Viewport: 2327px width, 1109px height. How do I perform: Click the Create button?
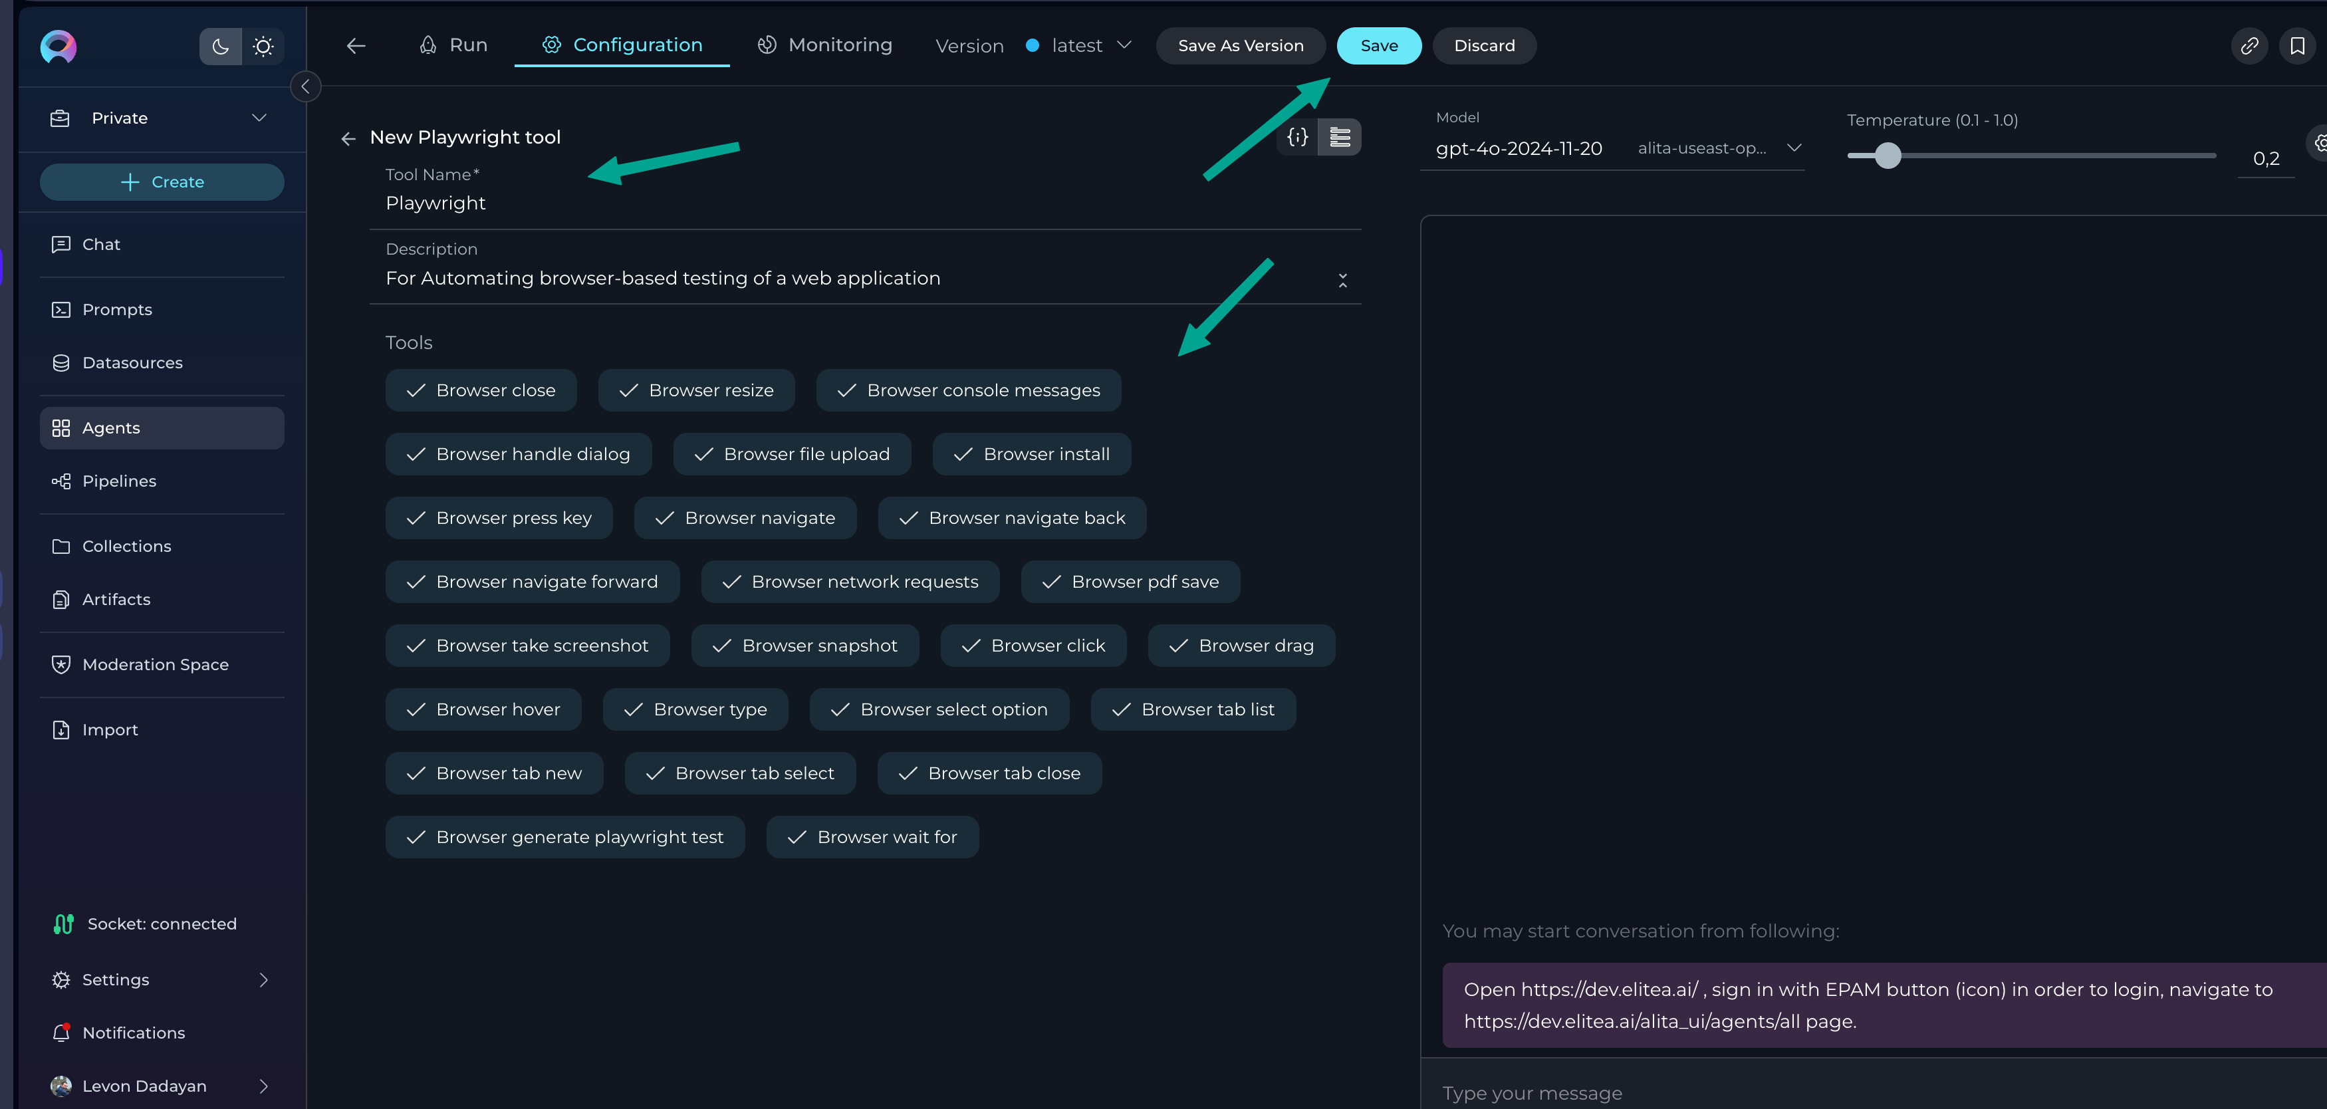pos(162,182)
